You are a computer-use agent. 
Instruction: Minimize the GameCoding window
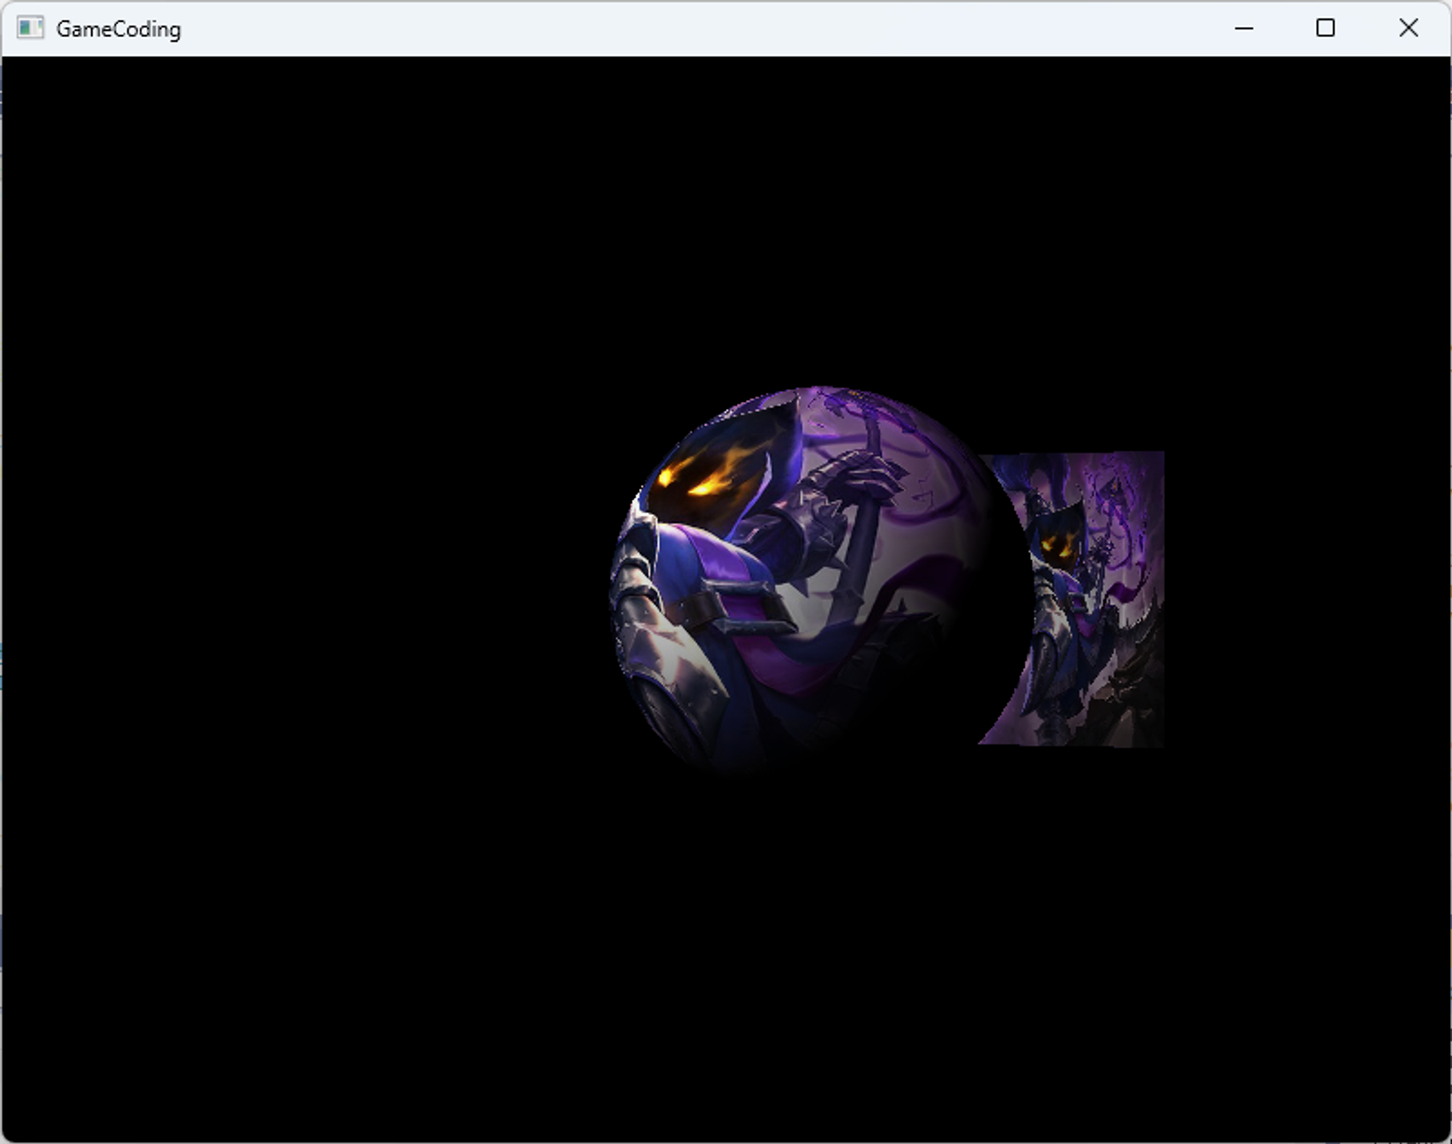click(x=1244, y=28)
